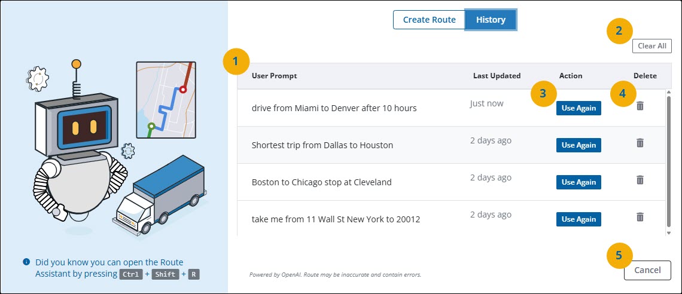Select the History tab
This screenshot has width=682, height=294.
(491, 20)
